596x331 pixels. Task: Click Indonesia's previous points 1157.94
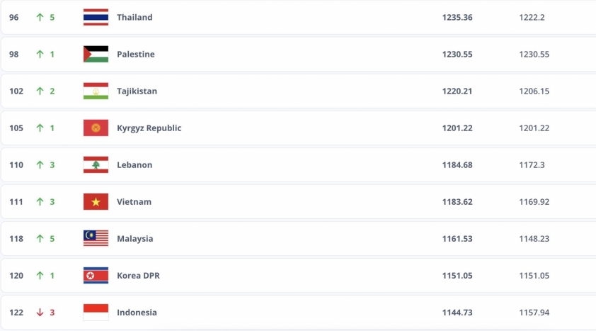point(534,312)
